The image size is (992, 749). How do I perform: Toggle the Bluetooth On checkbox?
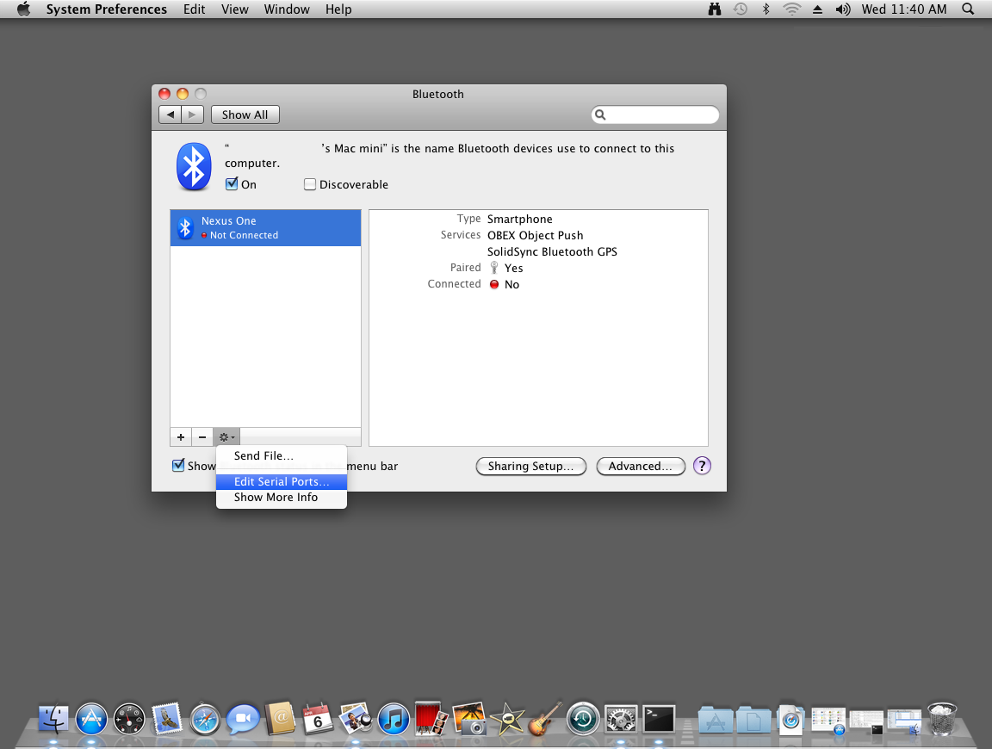pyautogui.click(x=232, y=184)
